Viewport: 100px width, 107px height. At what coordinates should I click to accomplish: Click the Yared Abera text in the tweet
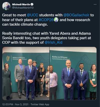pyautogui.click(x=60, y=33)
